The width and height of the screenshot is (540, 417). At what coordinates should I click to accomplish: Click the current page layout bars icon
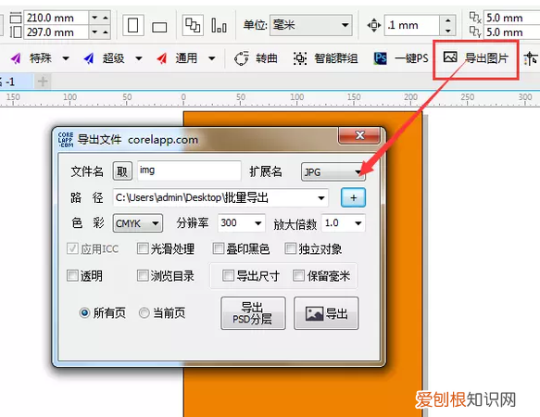click(219, 26)
